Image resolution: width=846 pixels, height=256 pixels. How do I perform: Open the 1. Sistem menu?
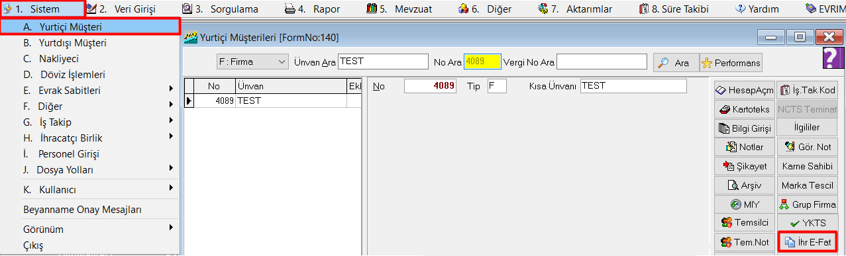coord(42,9)
